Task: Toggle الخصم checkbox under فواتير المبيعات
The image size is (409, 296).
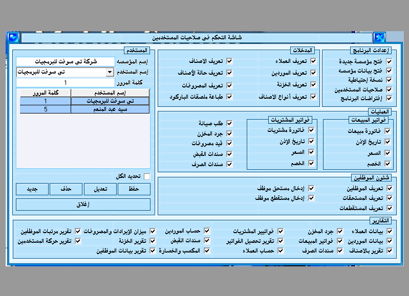Action: [388, 164]
